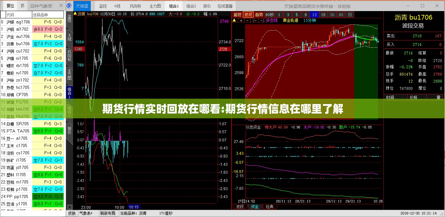Viewport: 445px width, 217px height.
Task: Select 铁矿 i1705 row
Action: [x=32, y=160]
